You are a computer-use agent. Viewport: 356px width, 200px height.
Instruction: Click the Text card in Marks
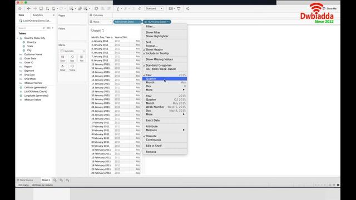pos(82,58)
